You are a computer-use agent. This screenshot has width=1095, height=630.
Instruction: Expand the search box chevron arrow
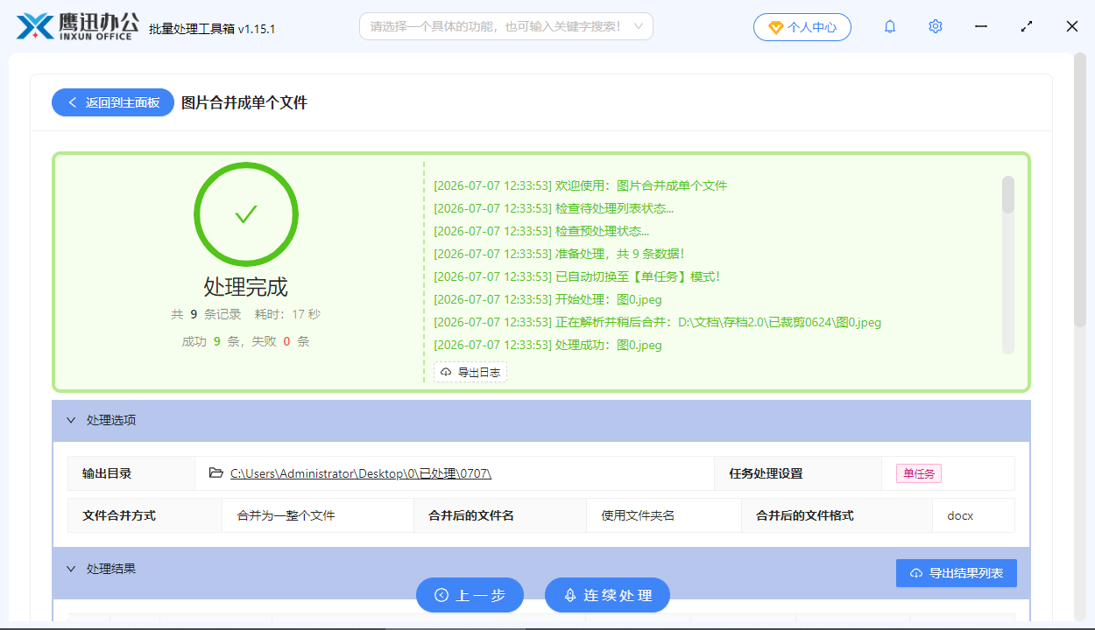pos(639,26)
